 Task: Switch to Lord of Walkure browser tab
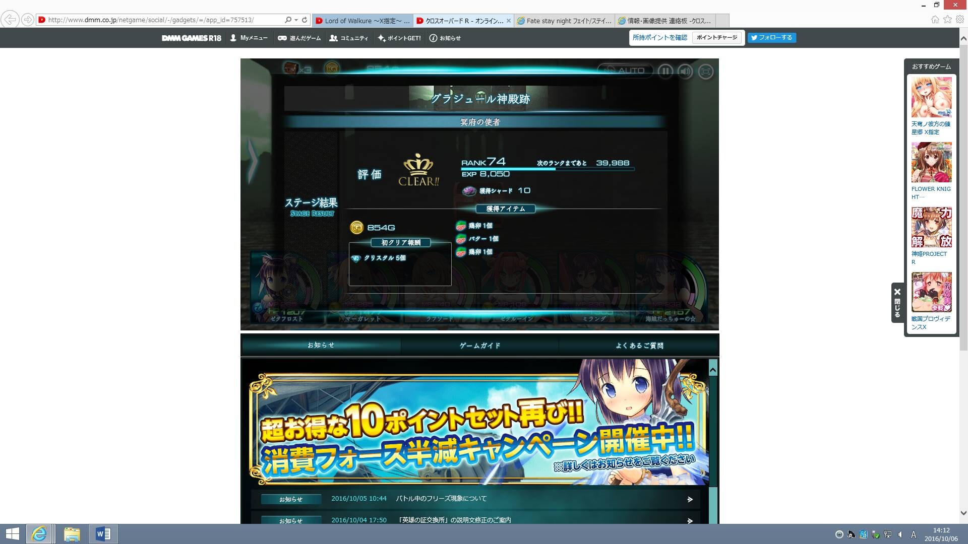(x=362, y=21)
